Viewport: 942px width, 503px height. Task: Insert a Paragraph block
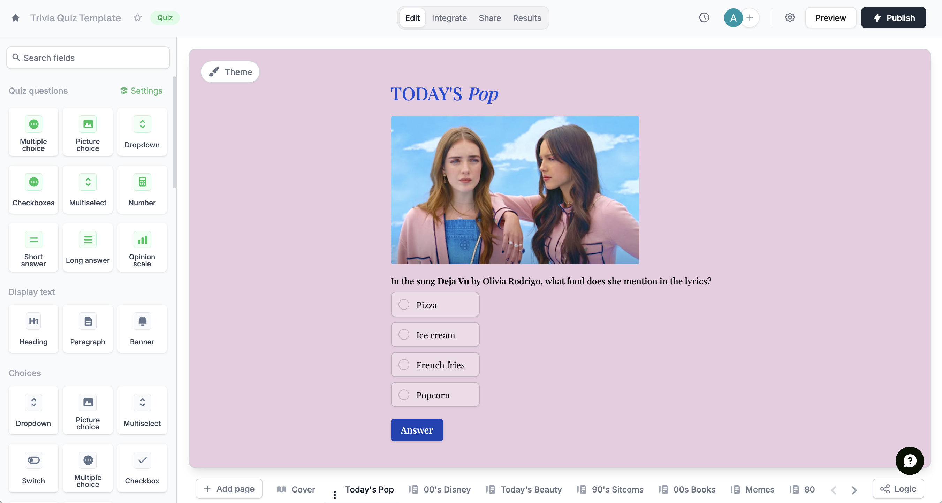pos(88,329)
